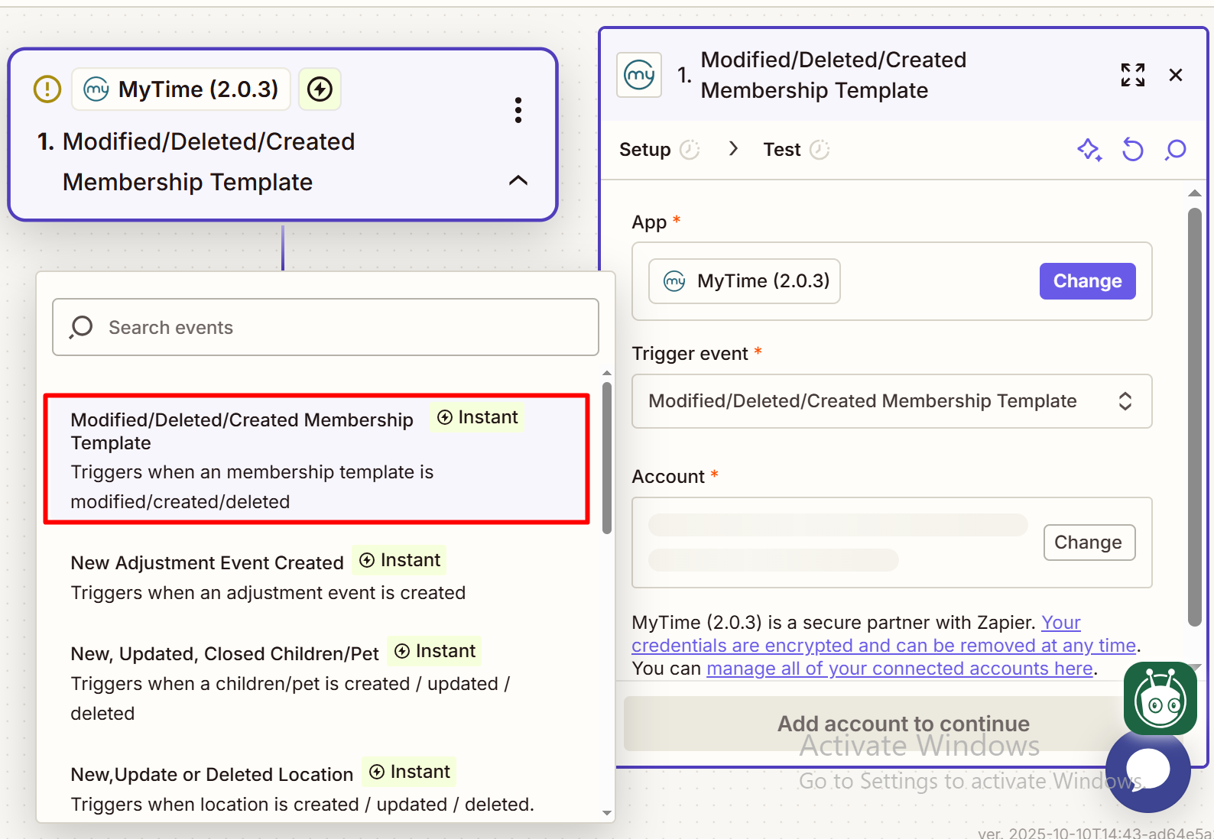Click the Search events input field

(x=326, y=327)
